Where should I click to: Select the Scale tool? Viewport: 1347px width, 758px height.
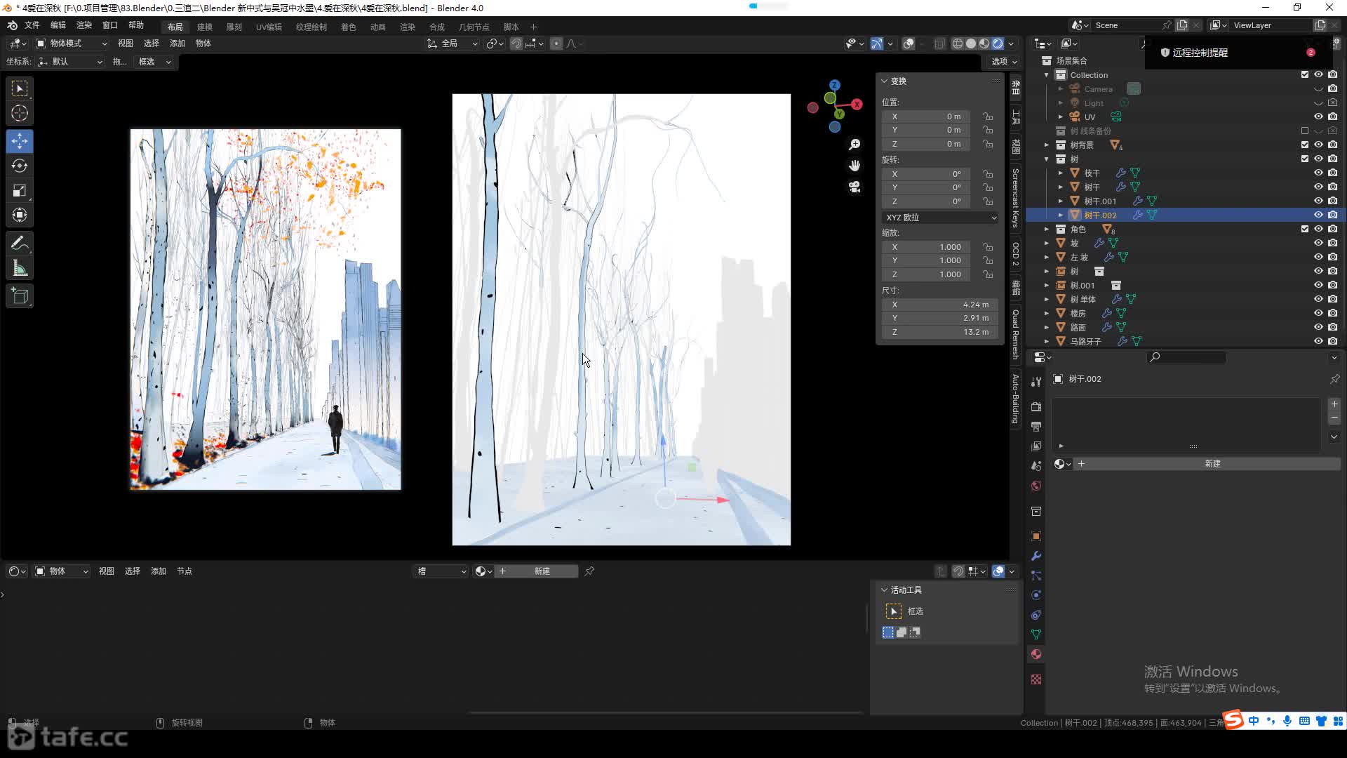(x=20, y=190)
